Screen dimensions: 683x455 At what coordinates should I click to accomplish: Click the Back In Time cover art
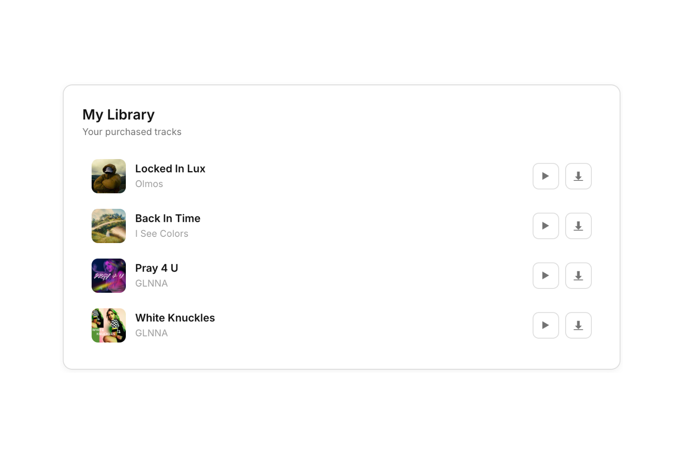pyautogui.click(x=108, y=226)
